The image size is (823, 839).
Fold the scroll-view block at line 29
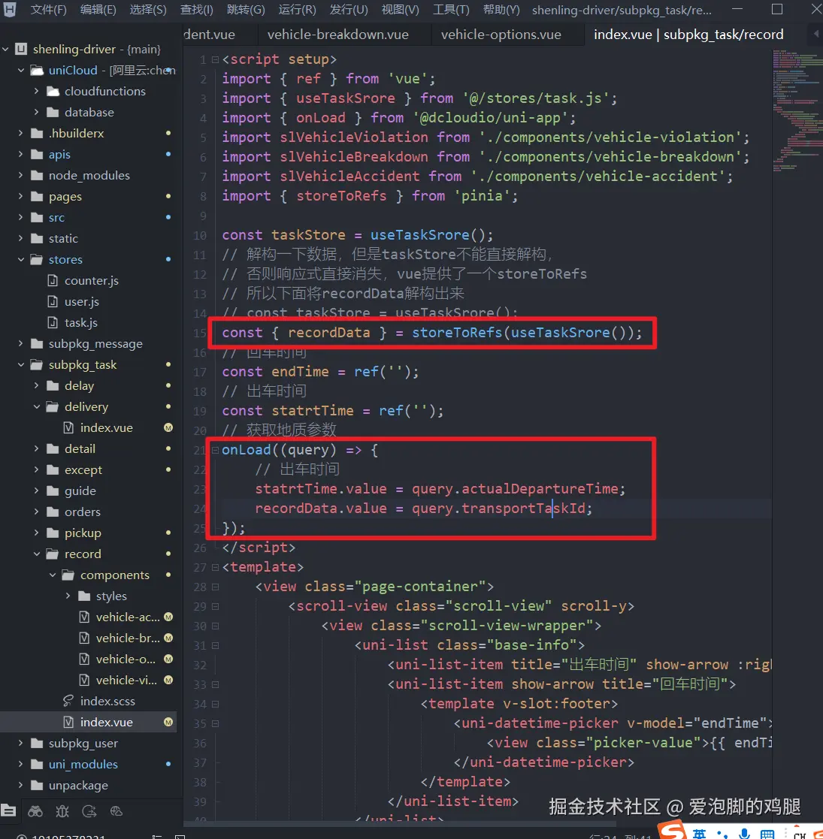click(215, 606)
